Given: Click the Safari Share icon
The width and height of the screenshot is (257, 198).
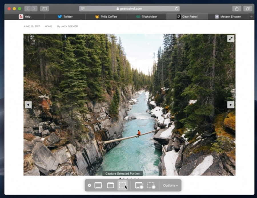Looking at the screenshot, I should [237, 9].
